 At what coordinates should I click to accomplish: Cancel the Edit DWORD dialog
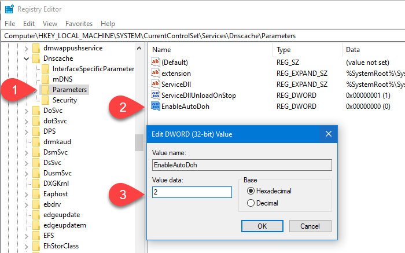point(308,226)
